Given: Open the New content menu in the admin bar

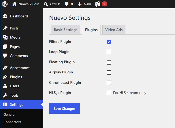Looking at the screenshot, I should (84, 4).
